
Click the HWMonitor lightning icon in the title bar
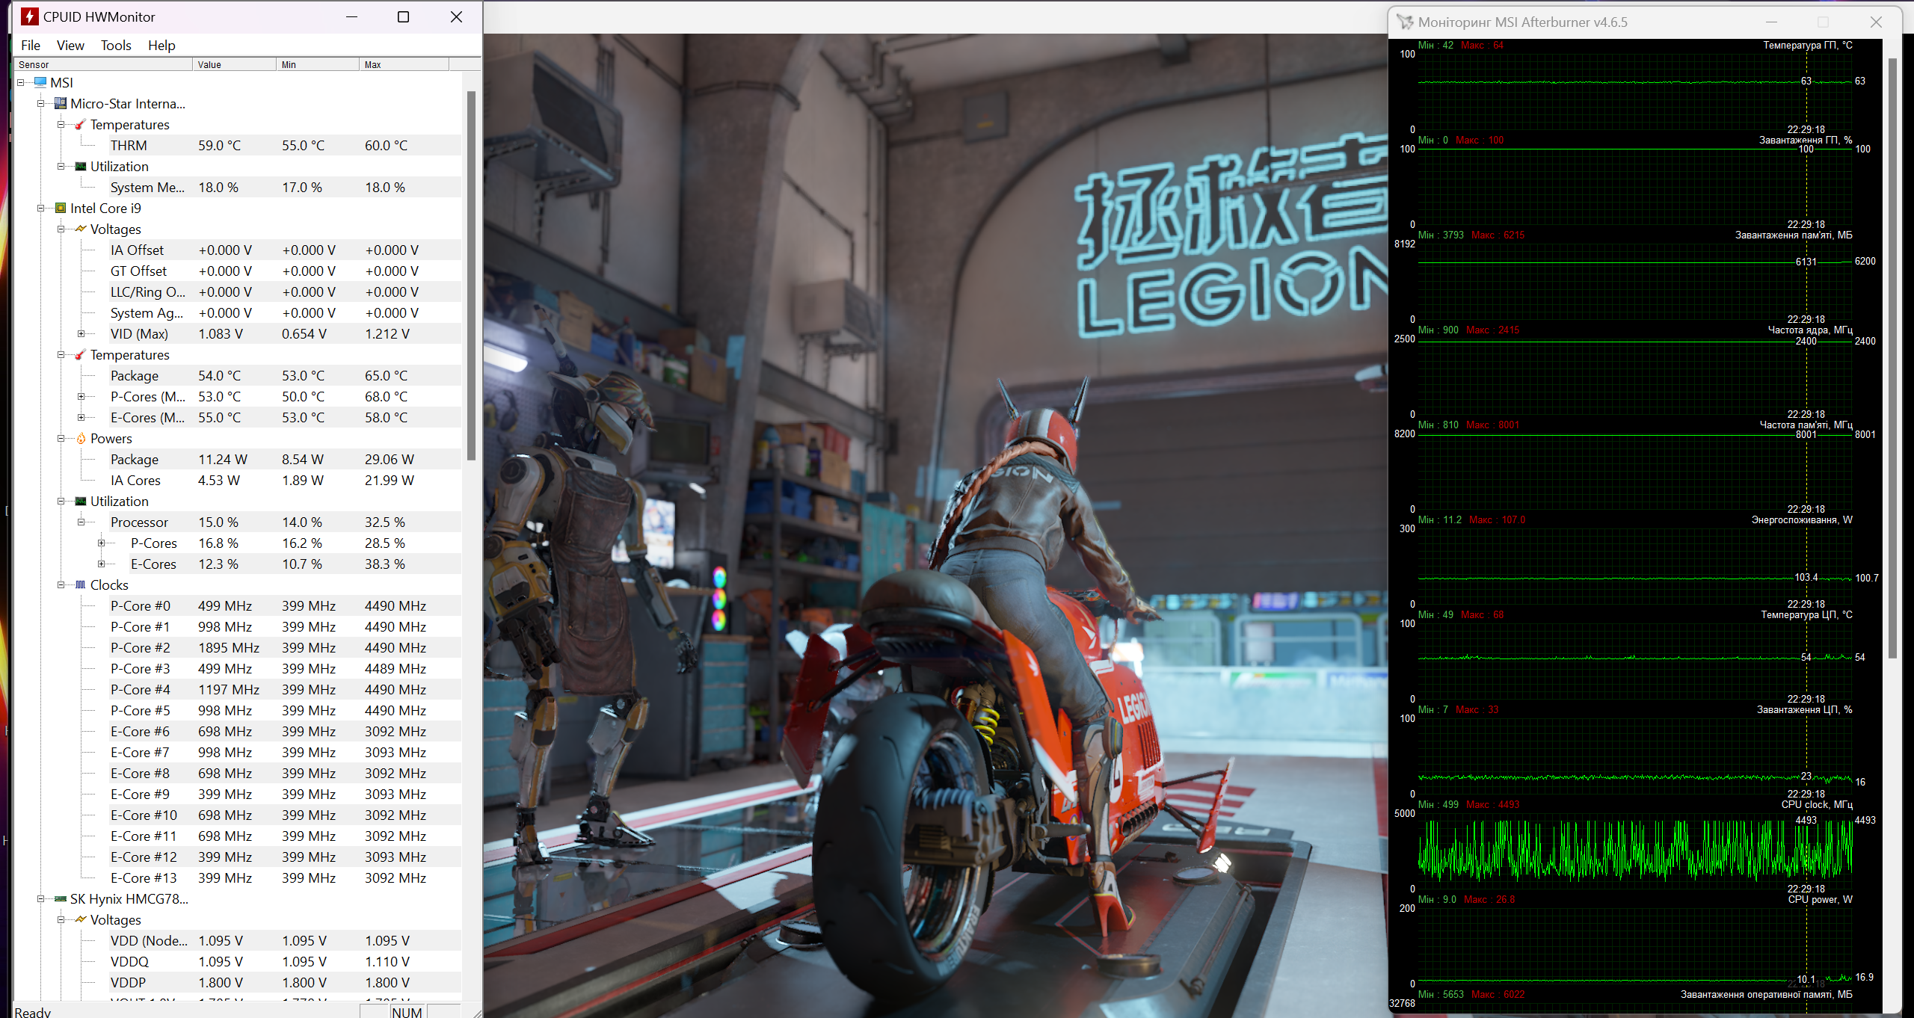pos(30,16)
